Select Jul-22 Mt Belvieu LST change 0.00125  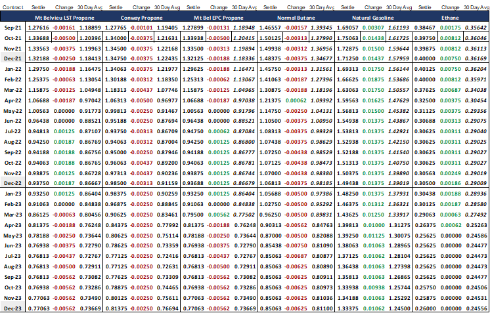tap(64, 131)
